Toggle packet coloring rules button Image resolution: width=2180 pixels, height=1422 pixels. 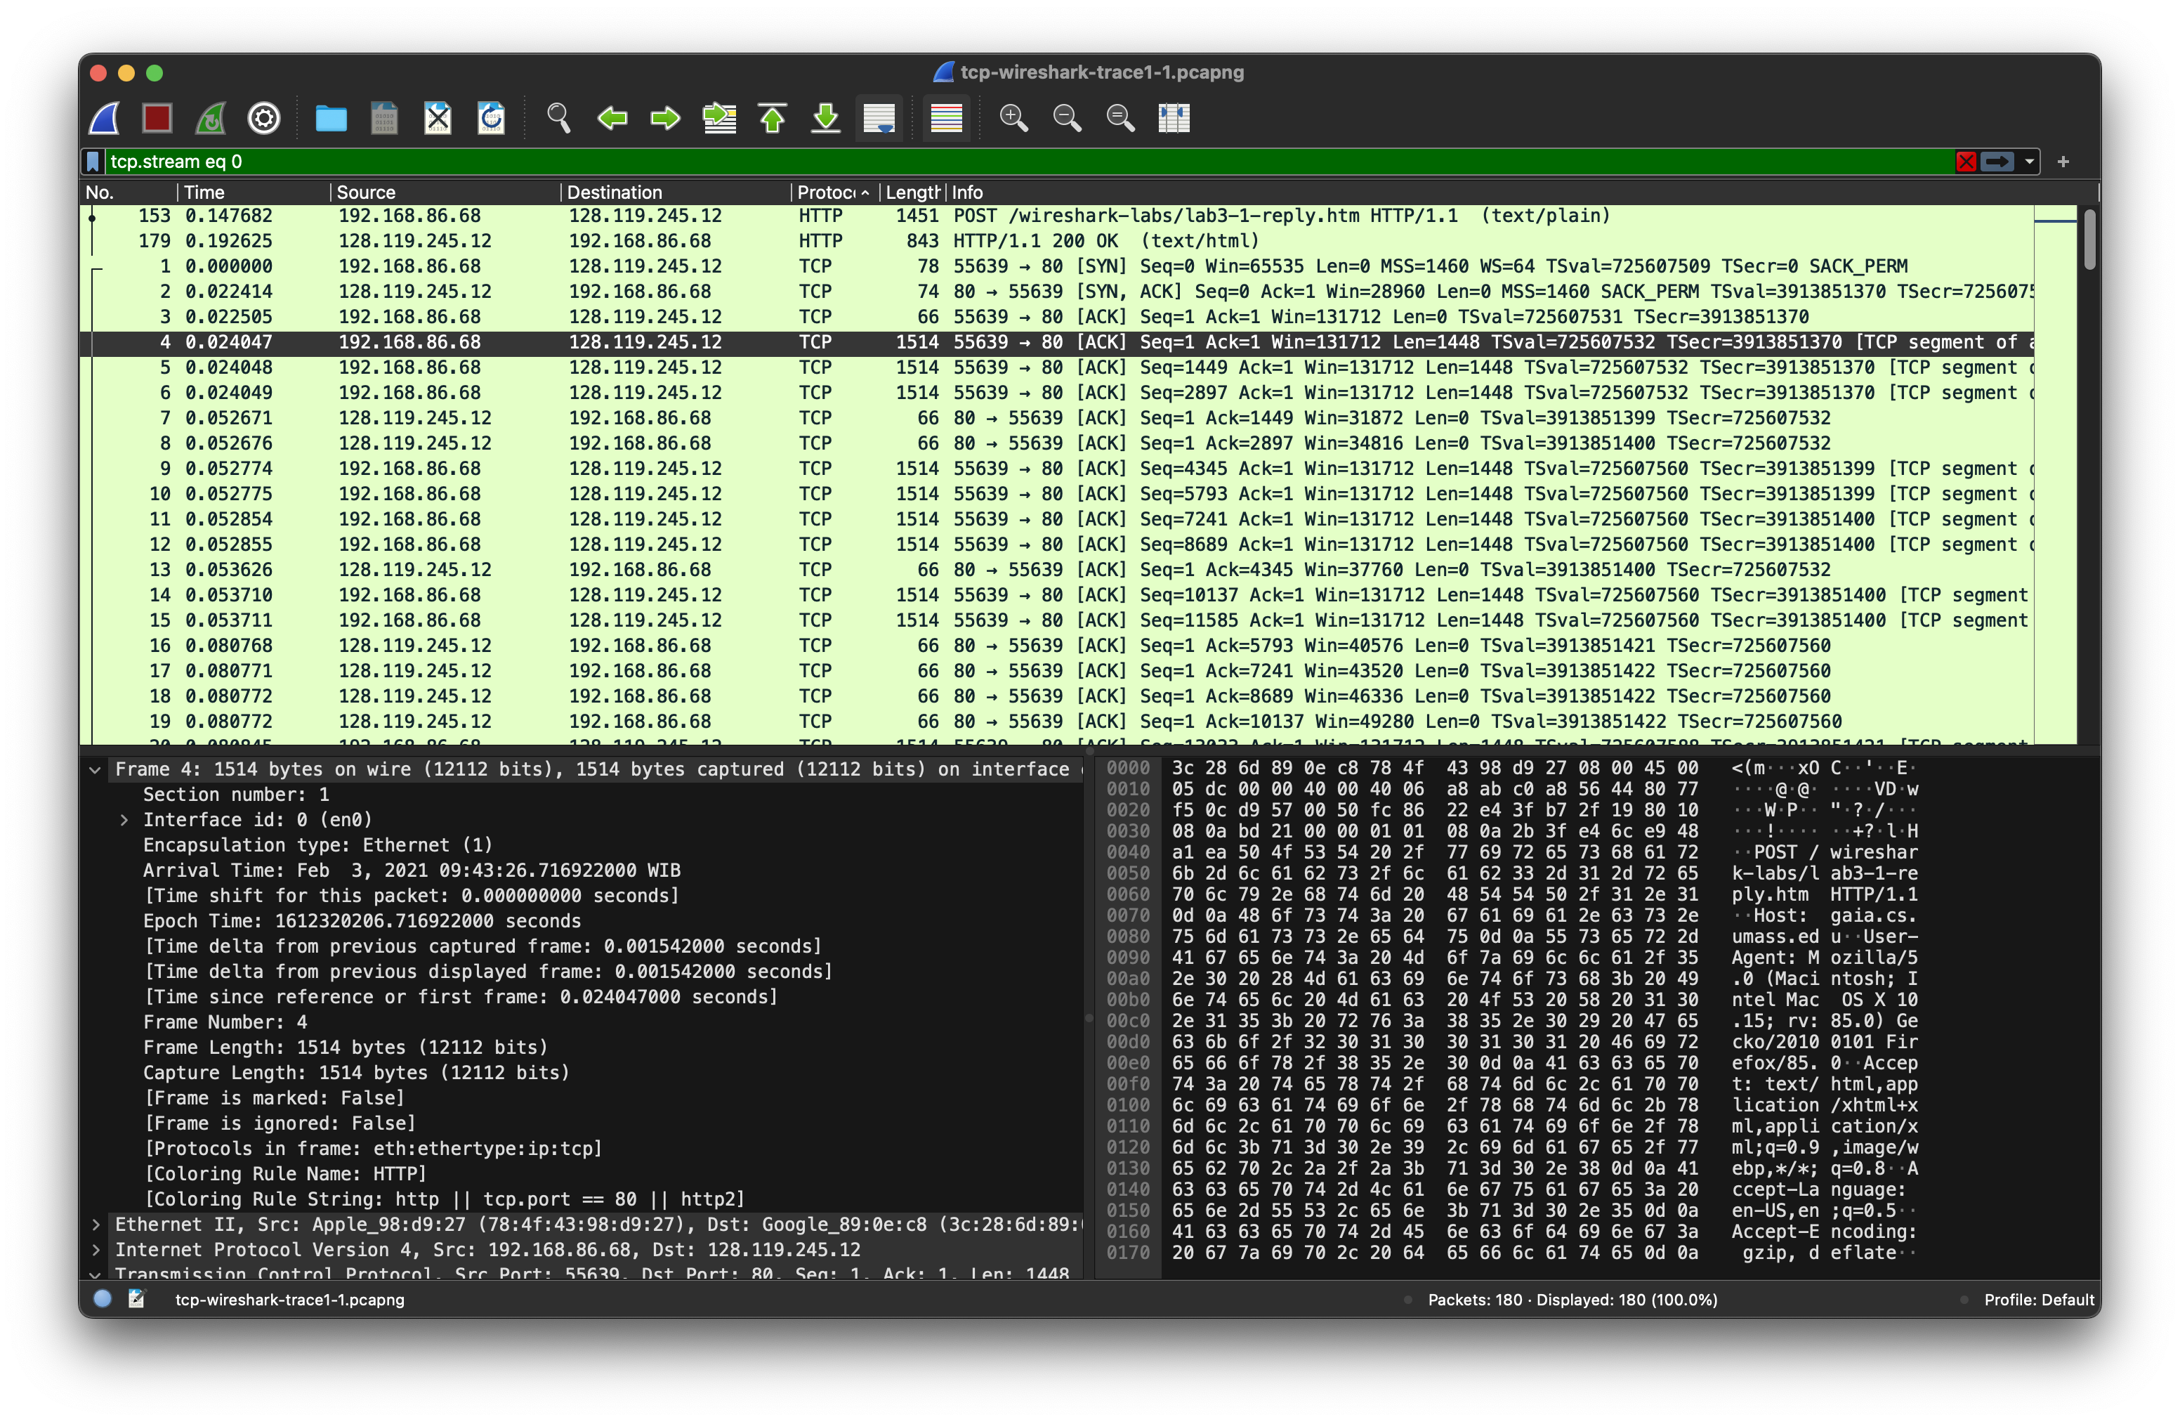946,118
